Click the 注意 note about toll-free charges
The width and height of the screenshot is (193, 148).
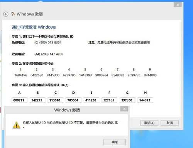point(119,42)
